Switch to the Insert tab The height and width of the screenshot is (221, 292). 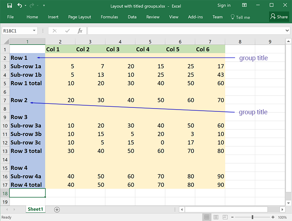[53, 17]
